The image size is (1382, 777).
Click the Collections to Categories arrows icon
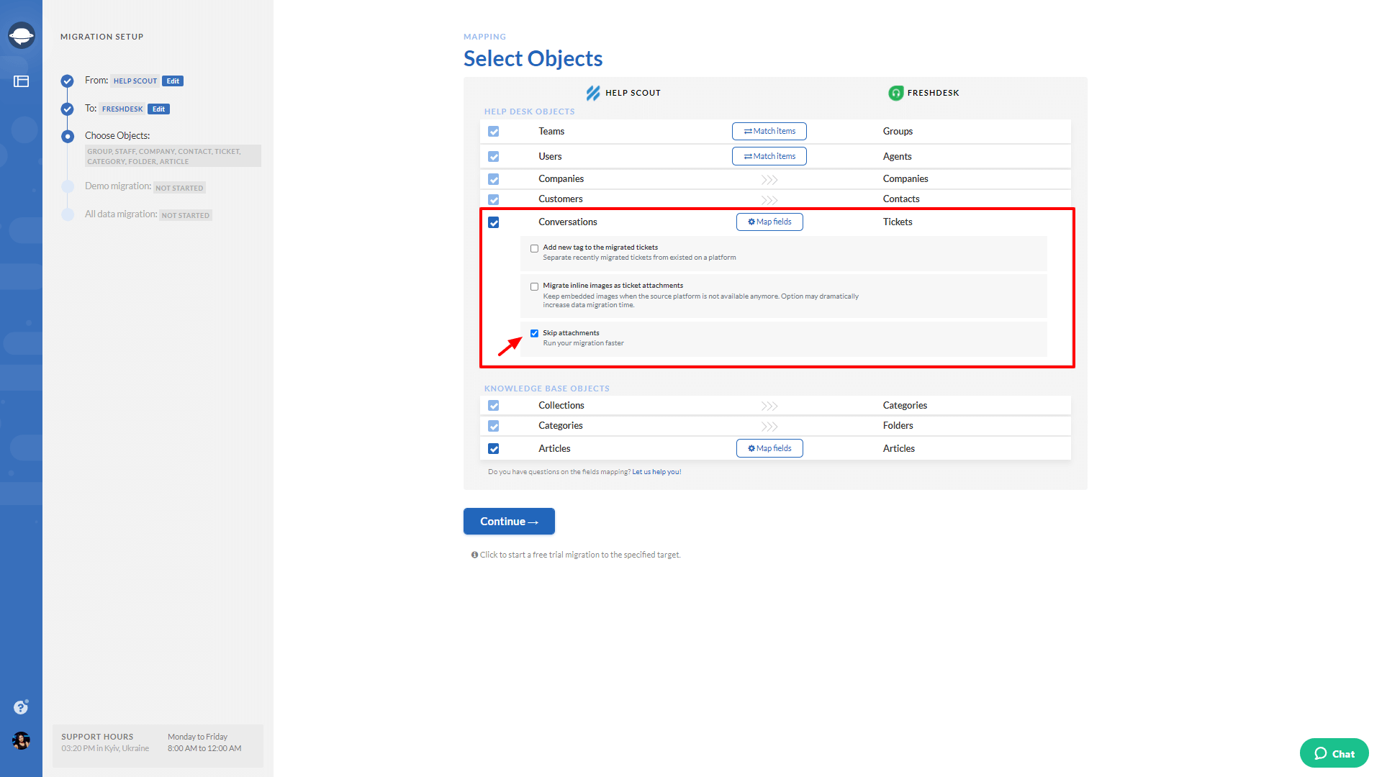(x=769, y=406)
